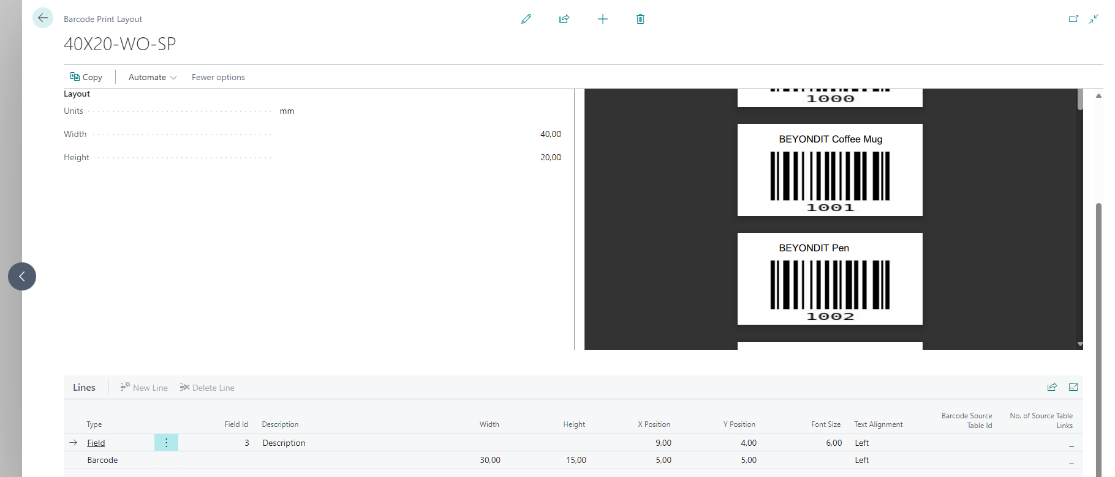Click the plus icon to create new
Image resolution: width=1115 pixels, height=477 pixels.
pyautogui.click(x=603, y=19)
